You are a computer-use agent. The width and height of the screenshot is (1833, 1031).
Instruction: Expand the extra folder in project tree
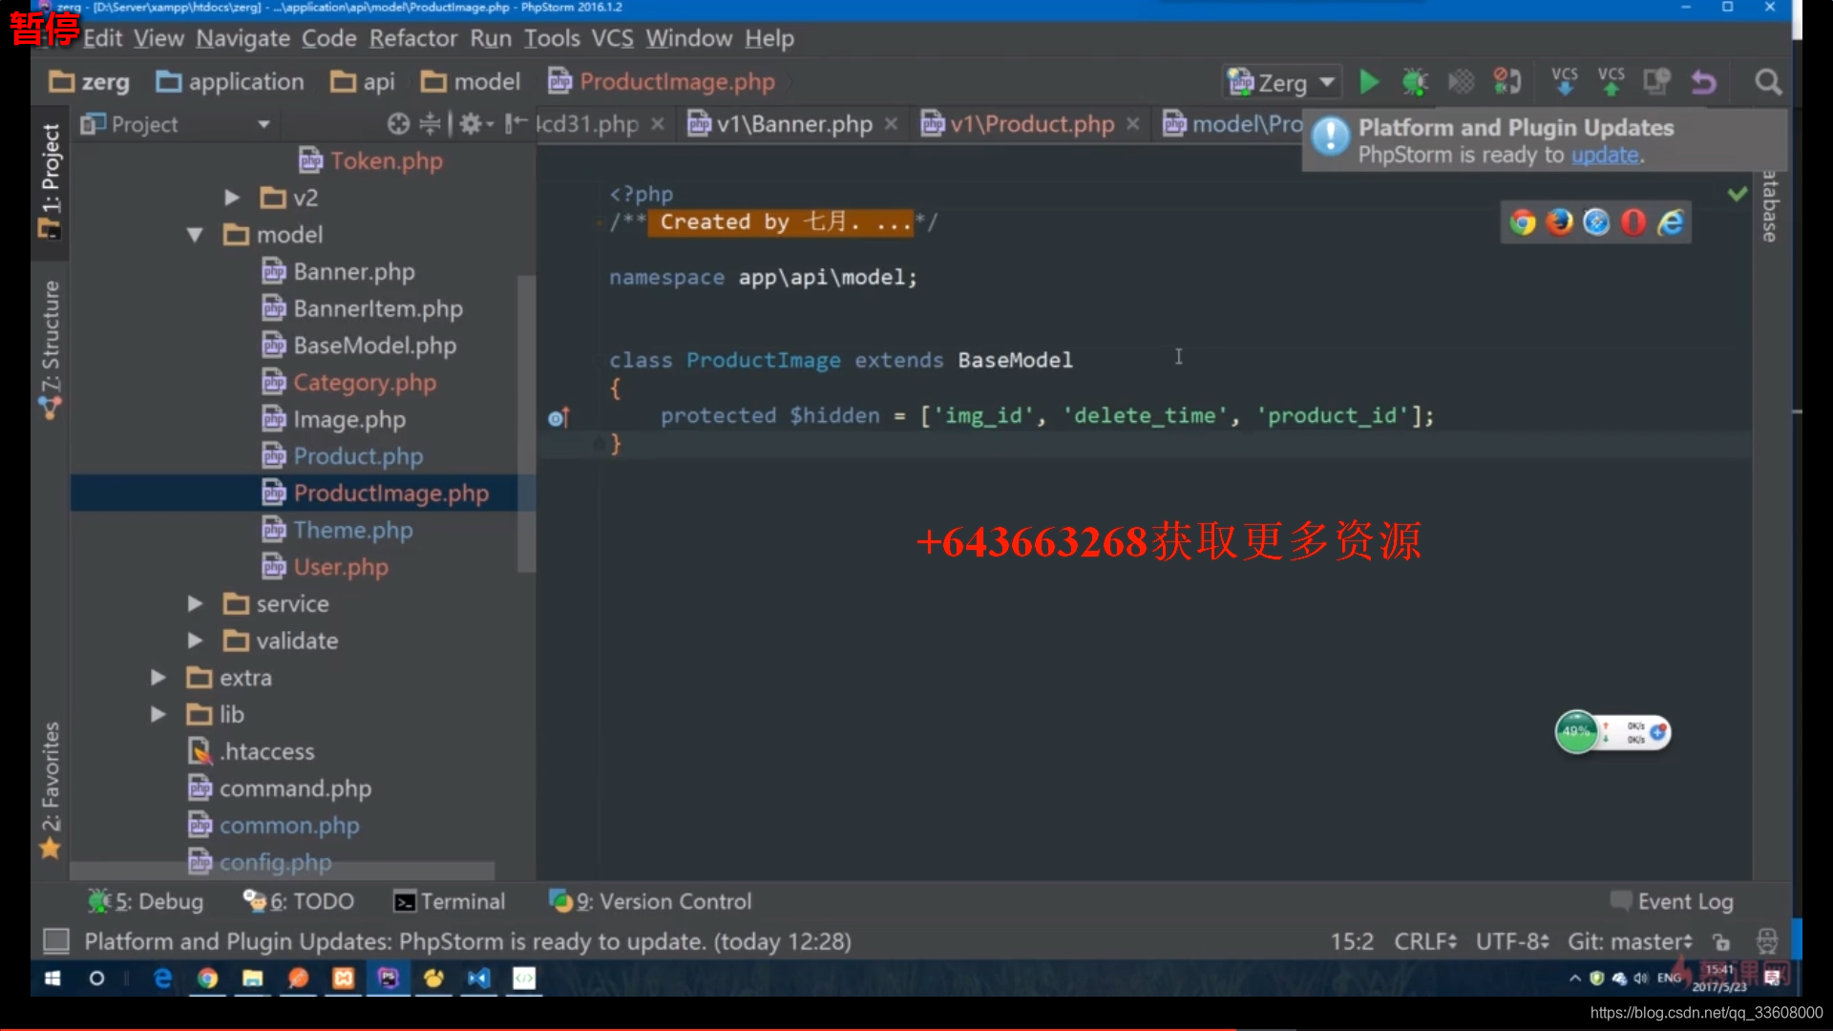click(158, 677)
